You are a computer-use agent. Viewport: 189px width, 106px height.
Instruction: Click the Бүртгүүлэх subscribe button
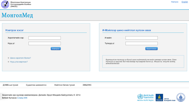(151, 49)
